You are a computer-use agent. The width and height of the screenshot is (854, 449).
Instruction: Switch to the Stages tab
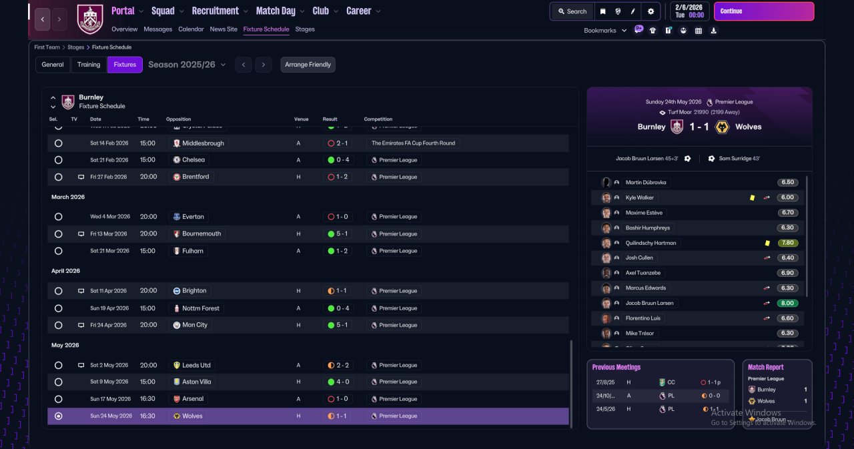[x=305, y=29]
